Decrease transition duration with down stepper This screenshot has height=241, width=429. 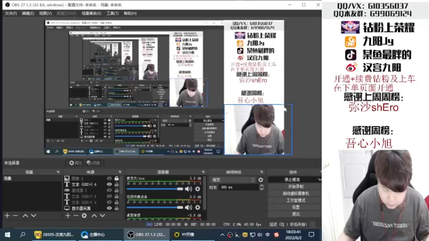262,189
